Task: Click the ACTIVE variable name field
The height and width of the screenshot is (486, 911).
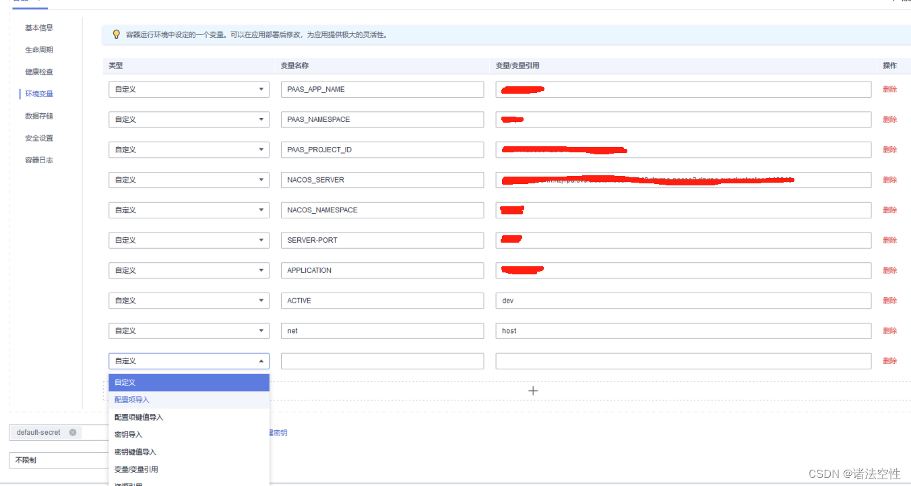Action: coord(382,301)
